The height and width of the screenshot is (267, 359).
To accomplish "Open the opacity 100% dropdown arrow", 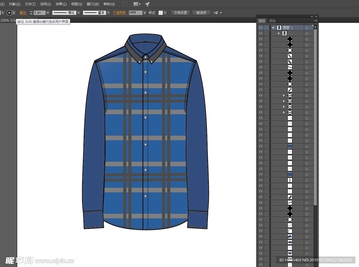I will pyautogui.click(x=145, y=13).
